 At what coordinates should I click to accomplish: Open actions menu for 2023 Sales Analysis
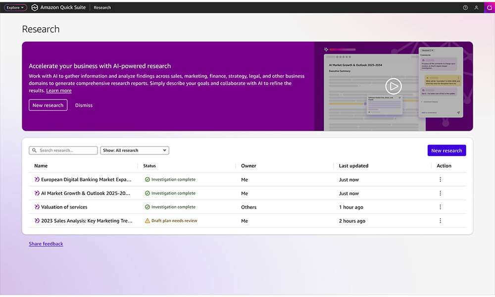pyautogui.click(x=440, y=221)
